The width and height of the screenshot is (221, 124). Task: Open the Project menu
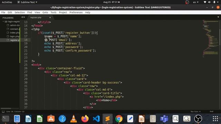click(x=63, y=12)
